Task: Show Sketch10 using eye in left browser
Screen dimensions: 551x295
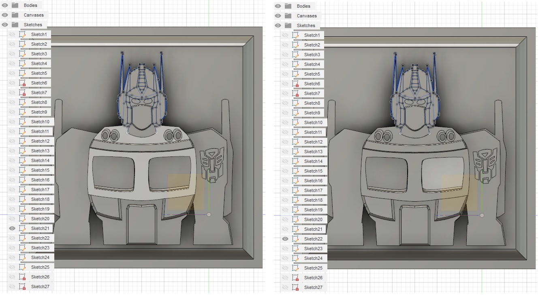Action: [12, 122]
